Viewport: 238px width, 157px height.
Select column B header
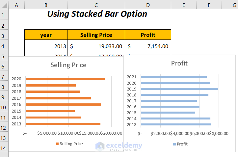pos(46,5)
